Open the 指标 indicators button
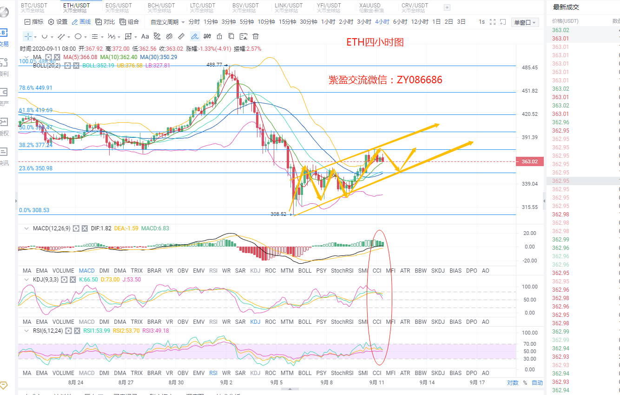 [x=34, y=22]
